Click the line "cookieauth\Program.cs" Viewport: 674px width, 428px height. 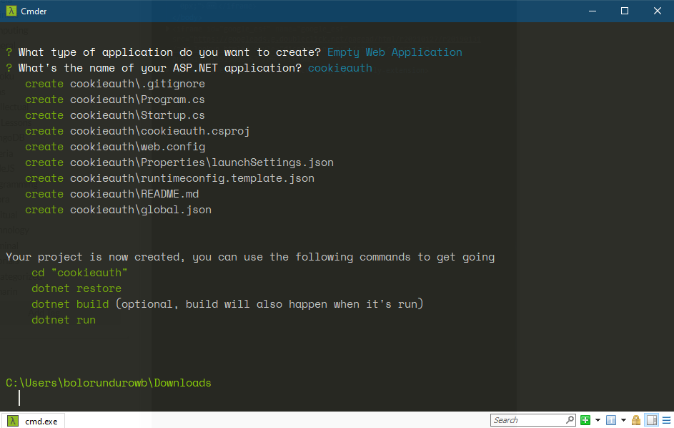point(137,99)
